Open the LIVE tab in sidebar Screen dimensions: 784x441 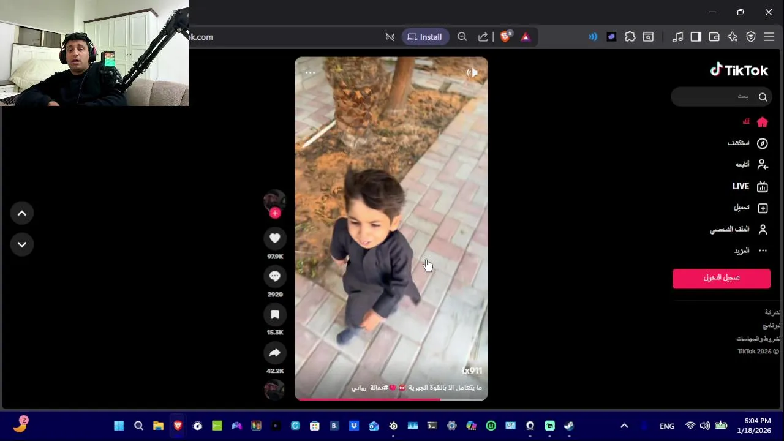(750, 186)
